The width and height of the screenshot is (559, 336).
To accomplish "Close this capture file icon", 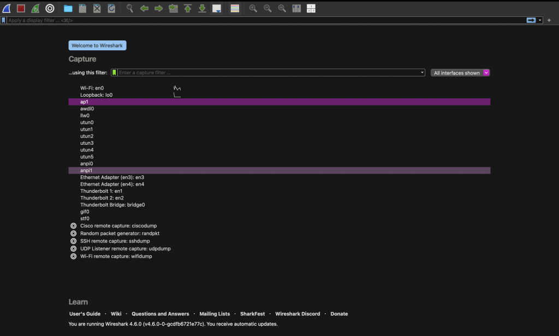I will 97,8.
